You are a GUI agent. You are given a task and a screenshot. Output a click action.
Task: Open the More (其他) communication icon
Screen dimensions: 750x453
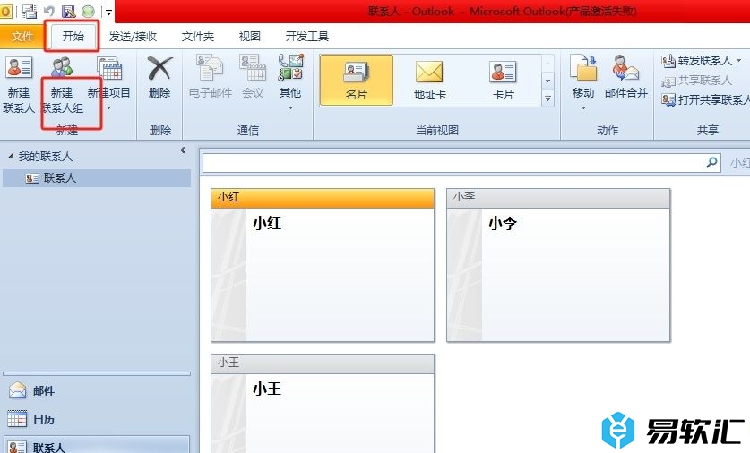pos(291,67)
